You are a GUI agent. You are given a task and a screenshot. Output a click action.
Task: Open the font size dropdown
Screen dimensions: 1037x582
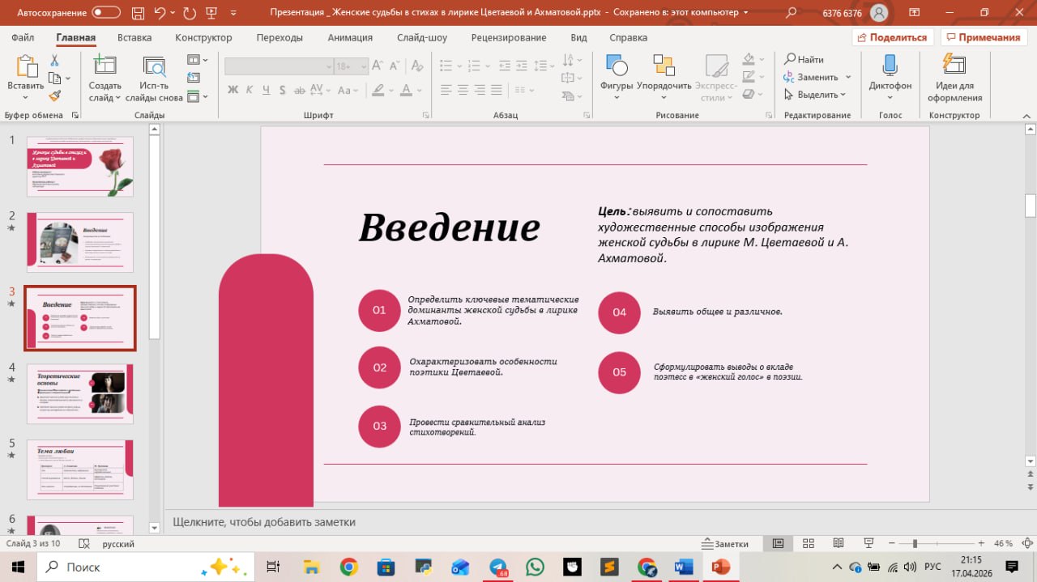coord(362,66)
